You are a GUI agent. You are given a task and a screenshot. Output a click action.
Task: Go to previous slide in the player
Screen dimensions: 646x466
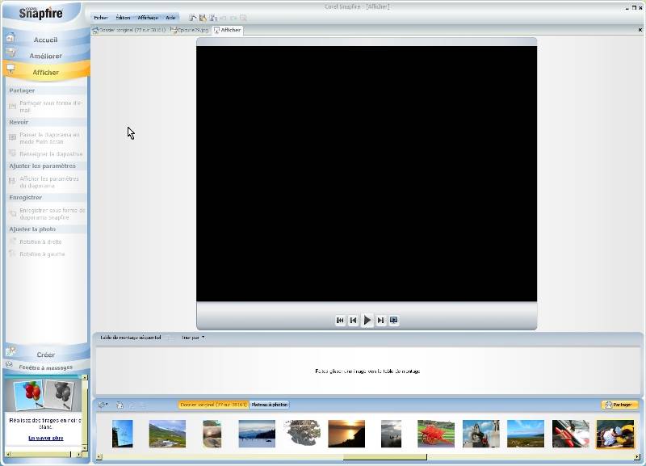click(353, 321)
